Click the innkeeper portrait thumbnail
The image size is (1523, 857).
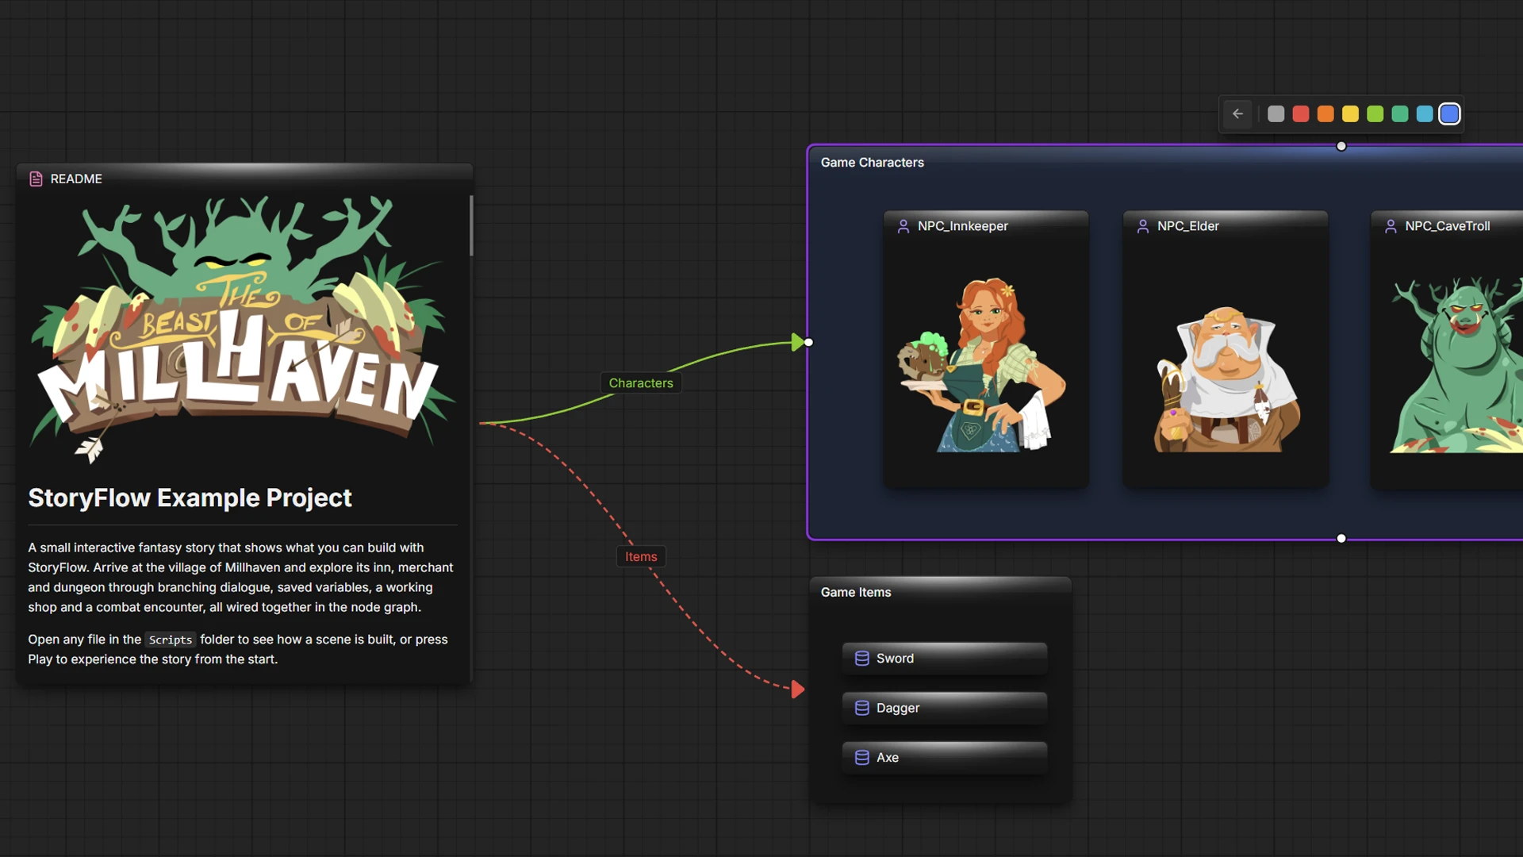click(x=982, y=365)
